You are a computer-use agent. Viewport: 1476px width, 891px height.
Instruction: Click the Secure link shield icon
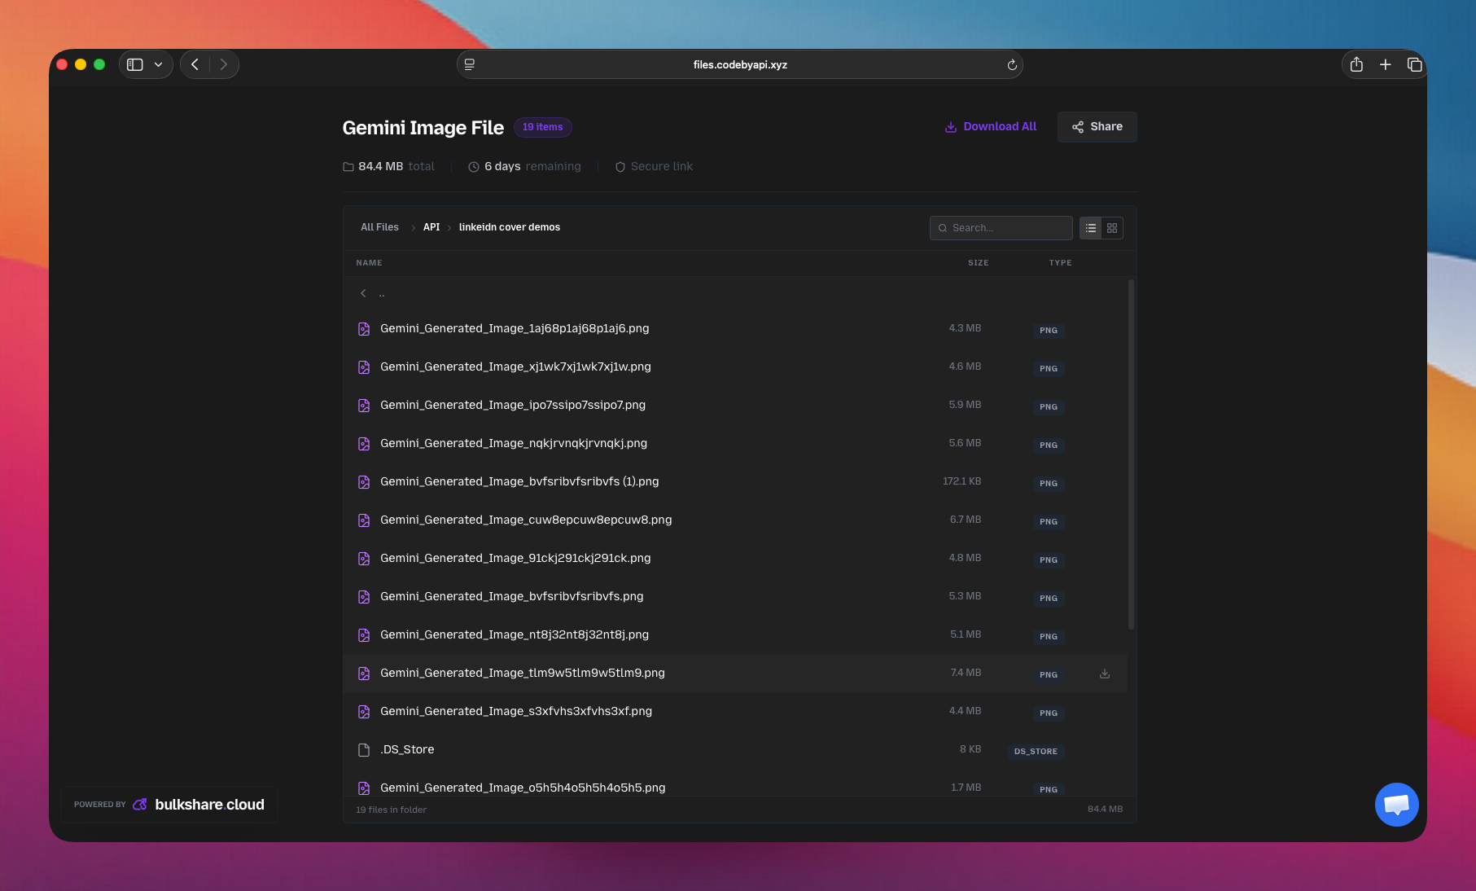pos(621,166)
